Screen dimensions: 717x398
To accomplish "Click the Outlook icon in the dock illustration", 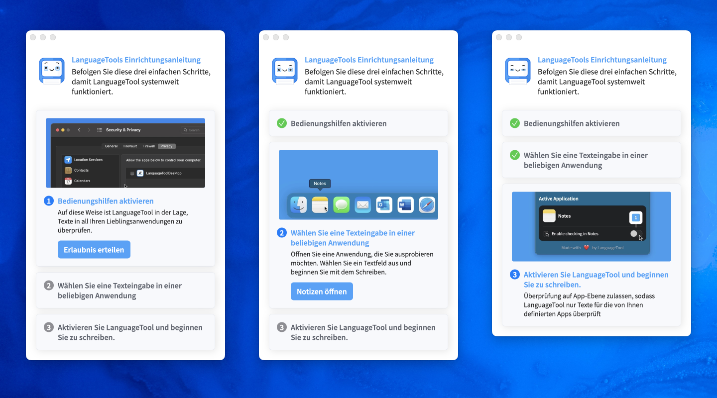I will coord(384,204).
